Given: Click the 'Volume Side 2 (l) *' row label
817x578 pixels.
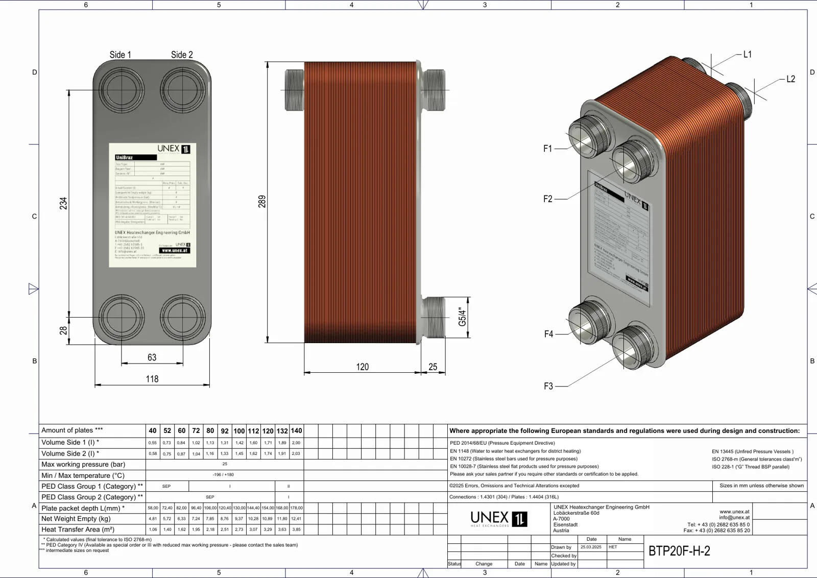Looking at the screenshot, I should 70,453.
